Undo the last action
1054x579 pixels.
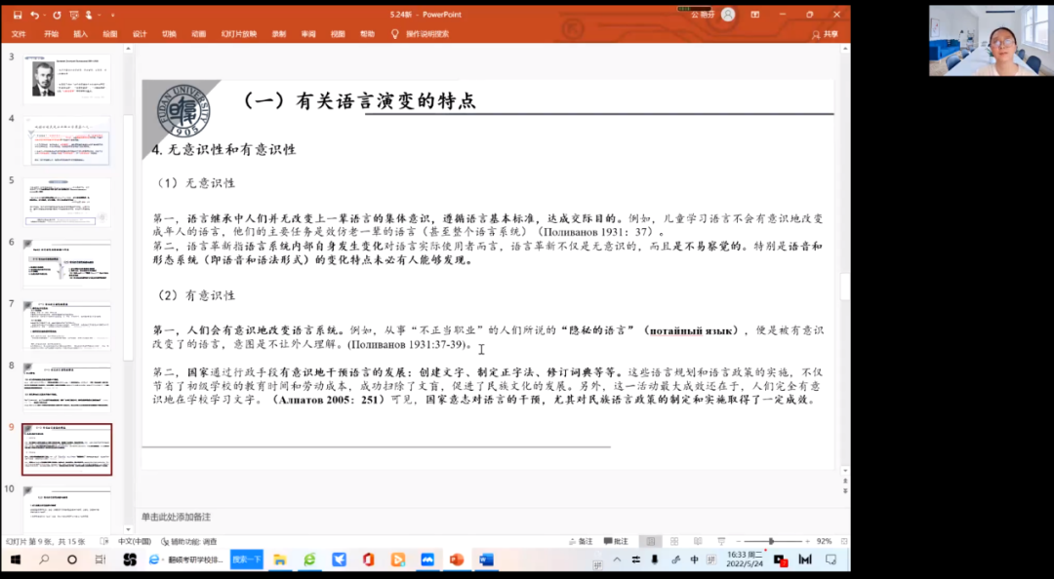pos(33,14)
